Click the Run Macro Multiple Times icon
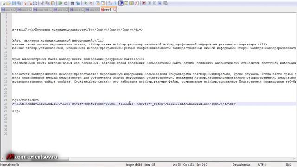Viewport: 297px width, 167px height. 160,3
